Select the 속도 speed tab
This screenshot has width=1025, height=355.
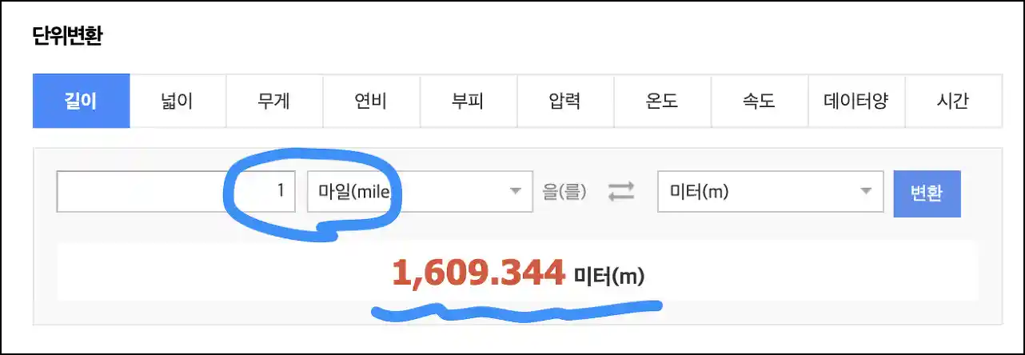(x=760, y=102)
